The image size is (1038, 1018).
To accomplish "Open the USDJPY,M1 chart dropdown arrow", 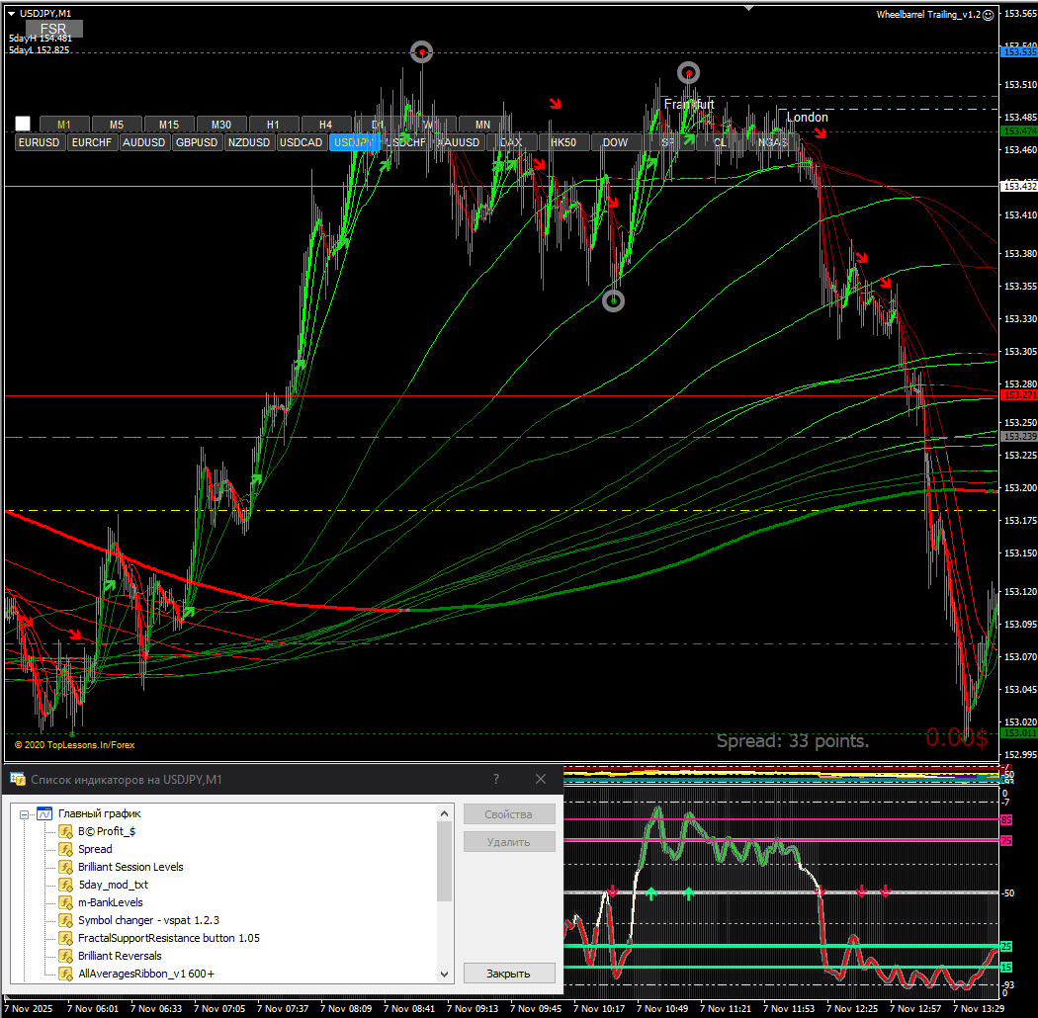I will pos(11,13).
